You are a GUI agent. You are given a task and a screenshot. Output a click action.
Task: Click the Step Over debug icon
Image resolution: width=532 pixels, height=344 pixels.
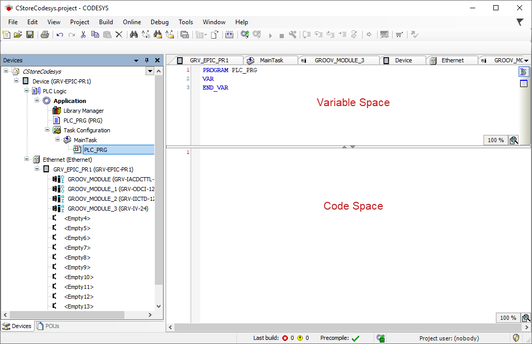(x=307, y=35)
